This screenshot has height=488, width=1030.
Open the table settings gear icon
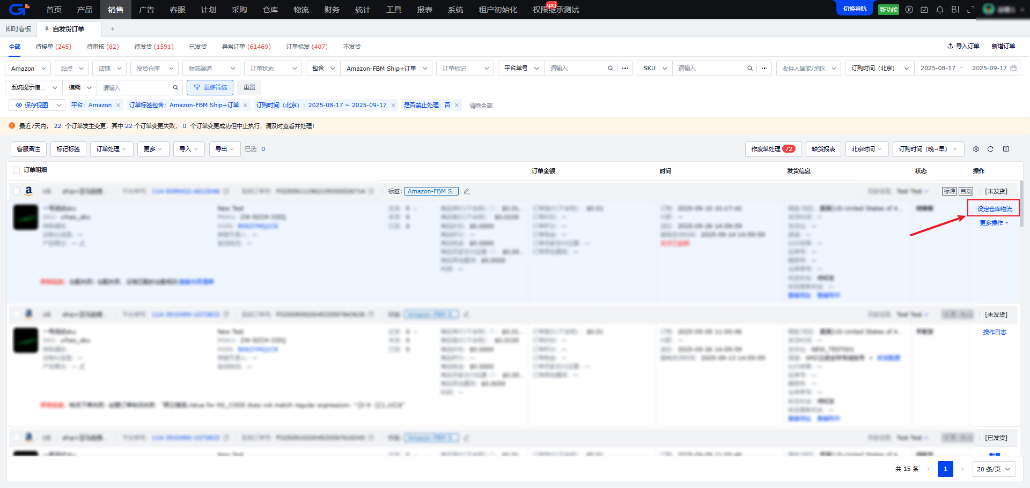[x=976, y=149]
